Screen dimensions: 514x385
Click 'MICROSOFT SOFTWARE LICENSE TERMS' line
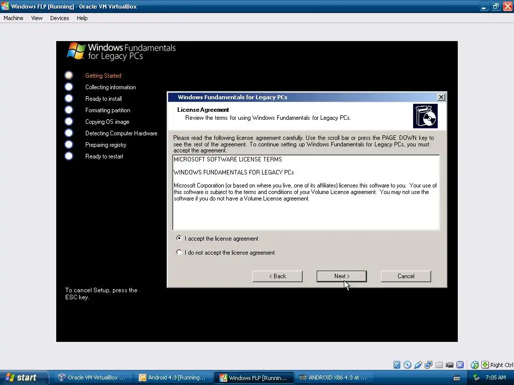227,159
